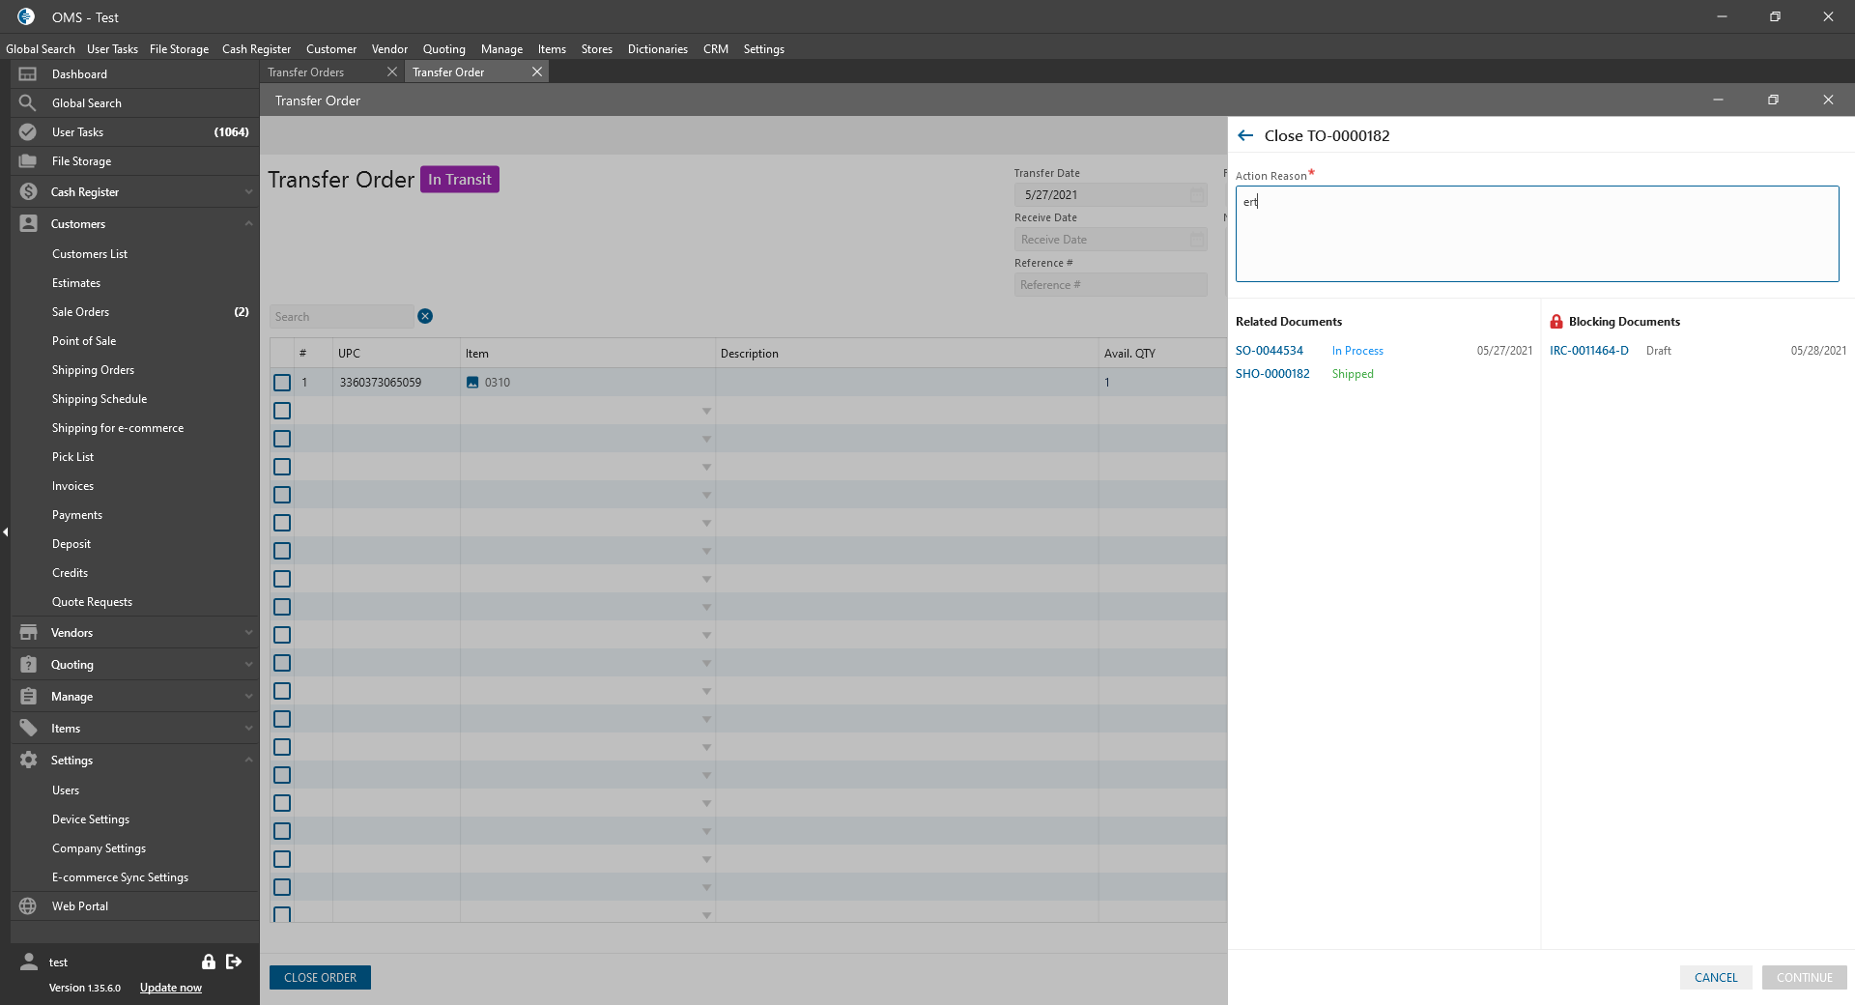The image size is (1855, 1005).
Task: Open the Dictionaries menu
Action: point(657,49)
